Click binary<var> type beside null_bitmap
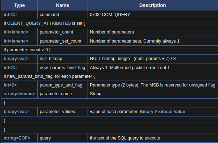The width and height of the screenshot is (218, 143). tap(16, 59)
